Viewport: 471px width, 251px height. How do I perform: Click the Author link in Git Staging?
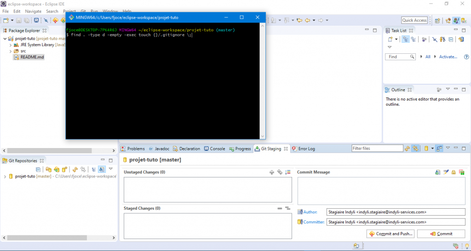tap(310, 212)
